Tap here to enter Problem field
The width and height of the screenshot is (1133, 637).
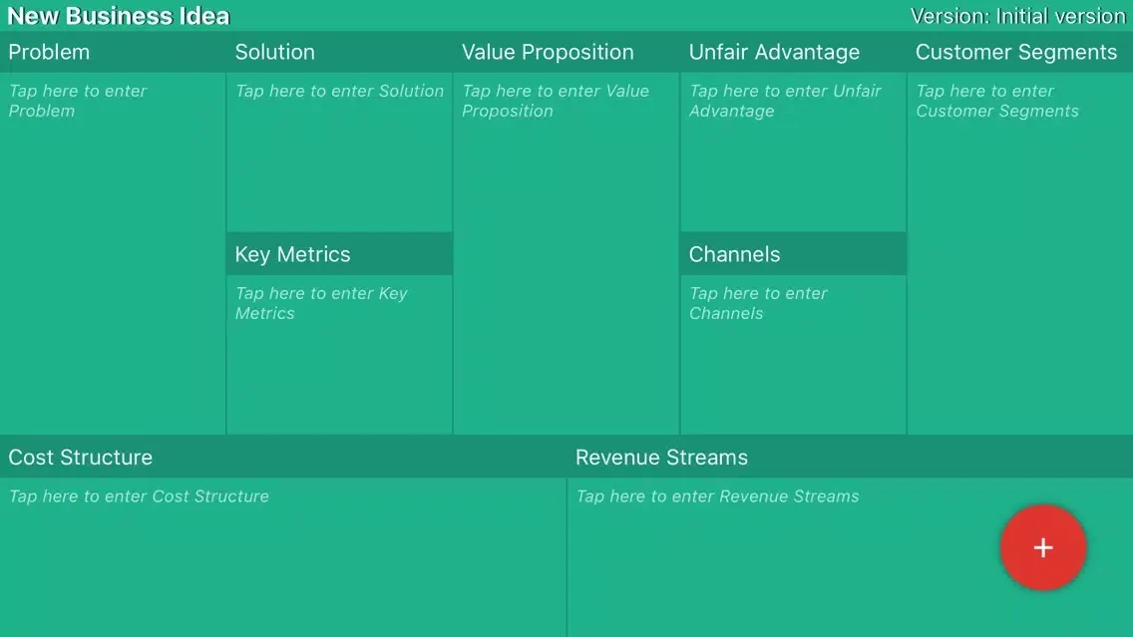click(78, 101)
